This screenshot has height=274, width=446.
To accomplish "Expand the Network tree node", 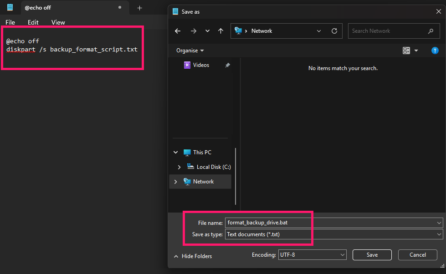I will pyautogui.click(x=176, y=182).
